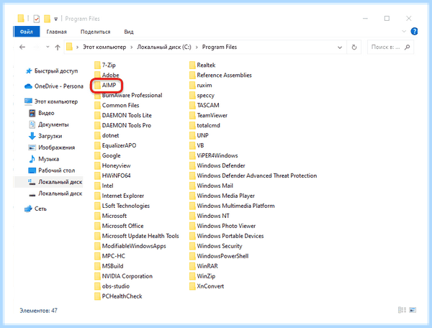Screen dimensions: 432x328
Task: Expand the ribbon with the chevron
Action: point(404,32)
